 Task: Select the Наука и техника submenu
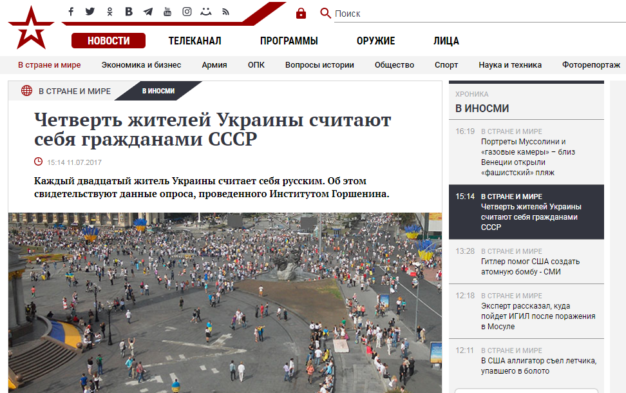coord(510,64)
